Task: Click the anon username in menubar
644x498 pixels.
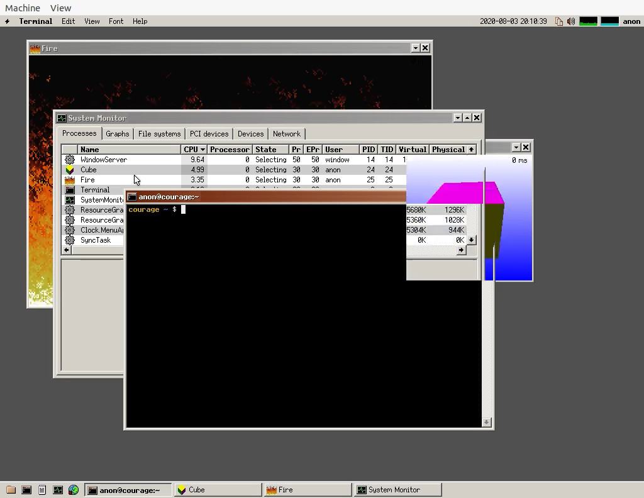Action: pos(631,21)
